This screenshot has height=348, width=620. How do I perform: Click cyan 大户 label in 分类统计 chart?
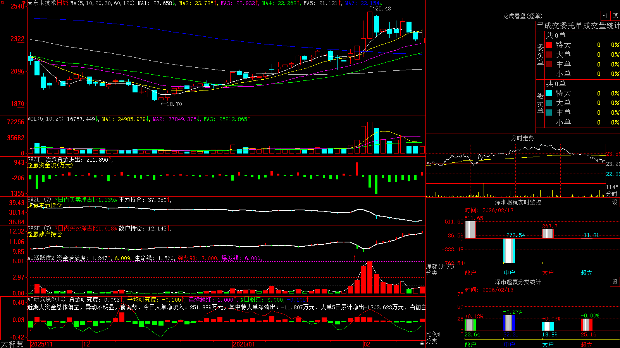(548, 344)
